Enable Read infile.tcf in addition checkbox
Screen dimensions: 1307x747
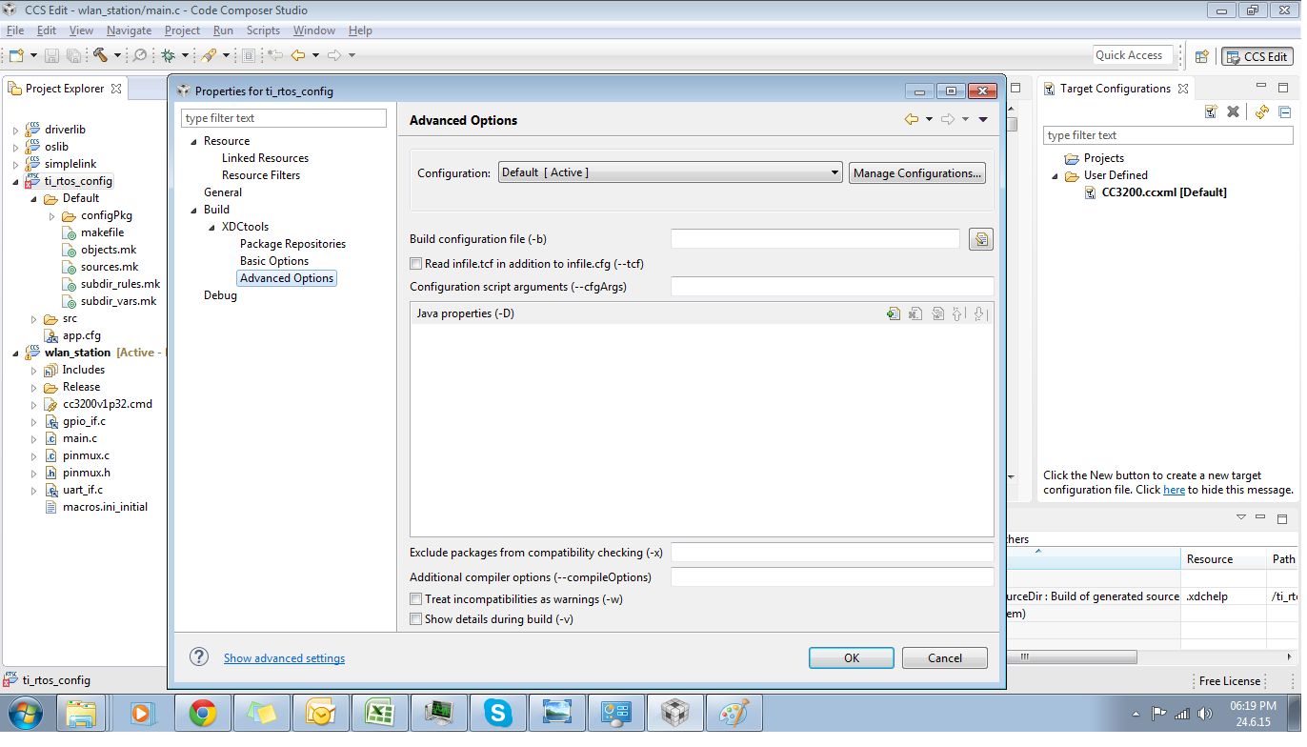415,264
